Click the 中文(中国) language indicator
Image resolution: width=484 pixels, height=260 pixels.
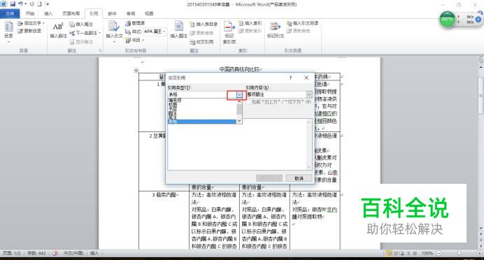pyautogui.click(x=73, y=253)
